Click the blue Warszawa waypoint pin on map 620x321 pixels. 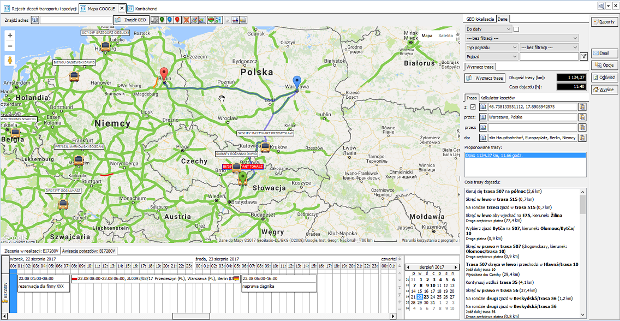296,83
